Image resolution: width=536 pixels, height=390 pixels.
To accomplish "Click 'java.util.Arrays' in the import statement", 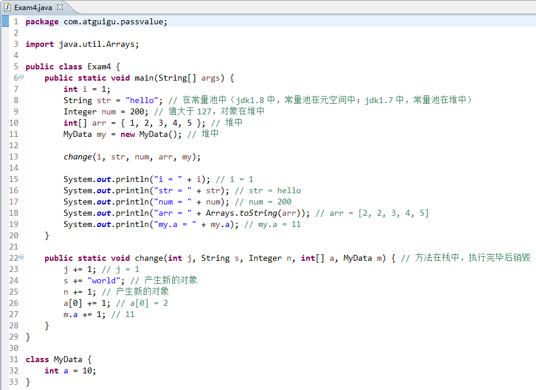I will pyautogui.click(x=97, y=44).
